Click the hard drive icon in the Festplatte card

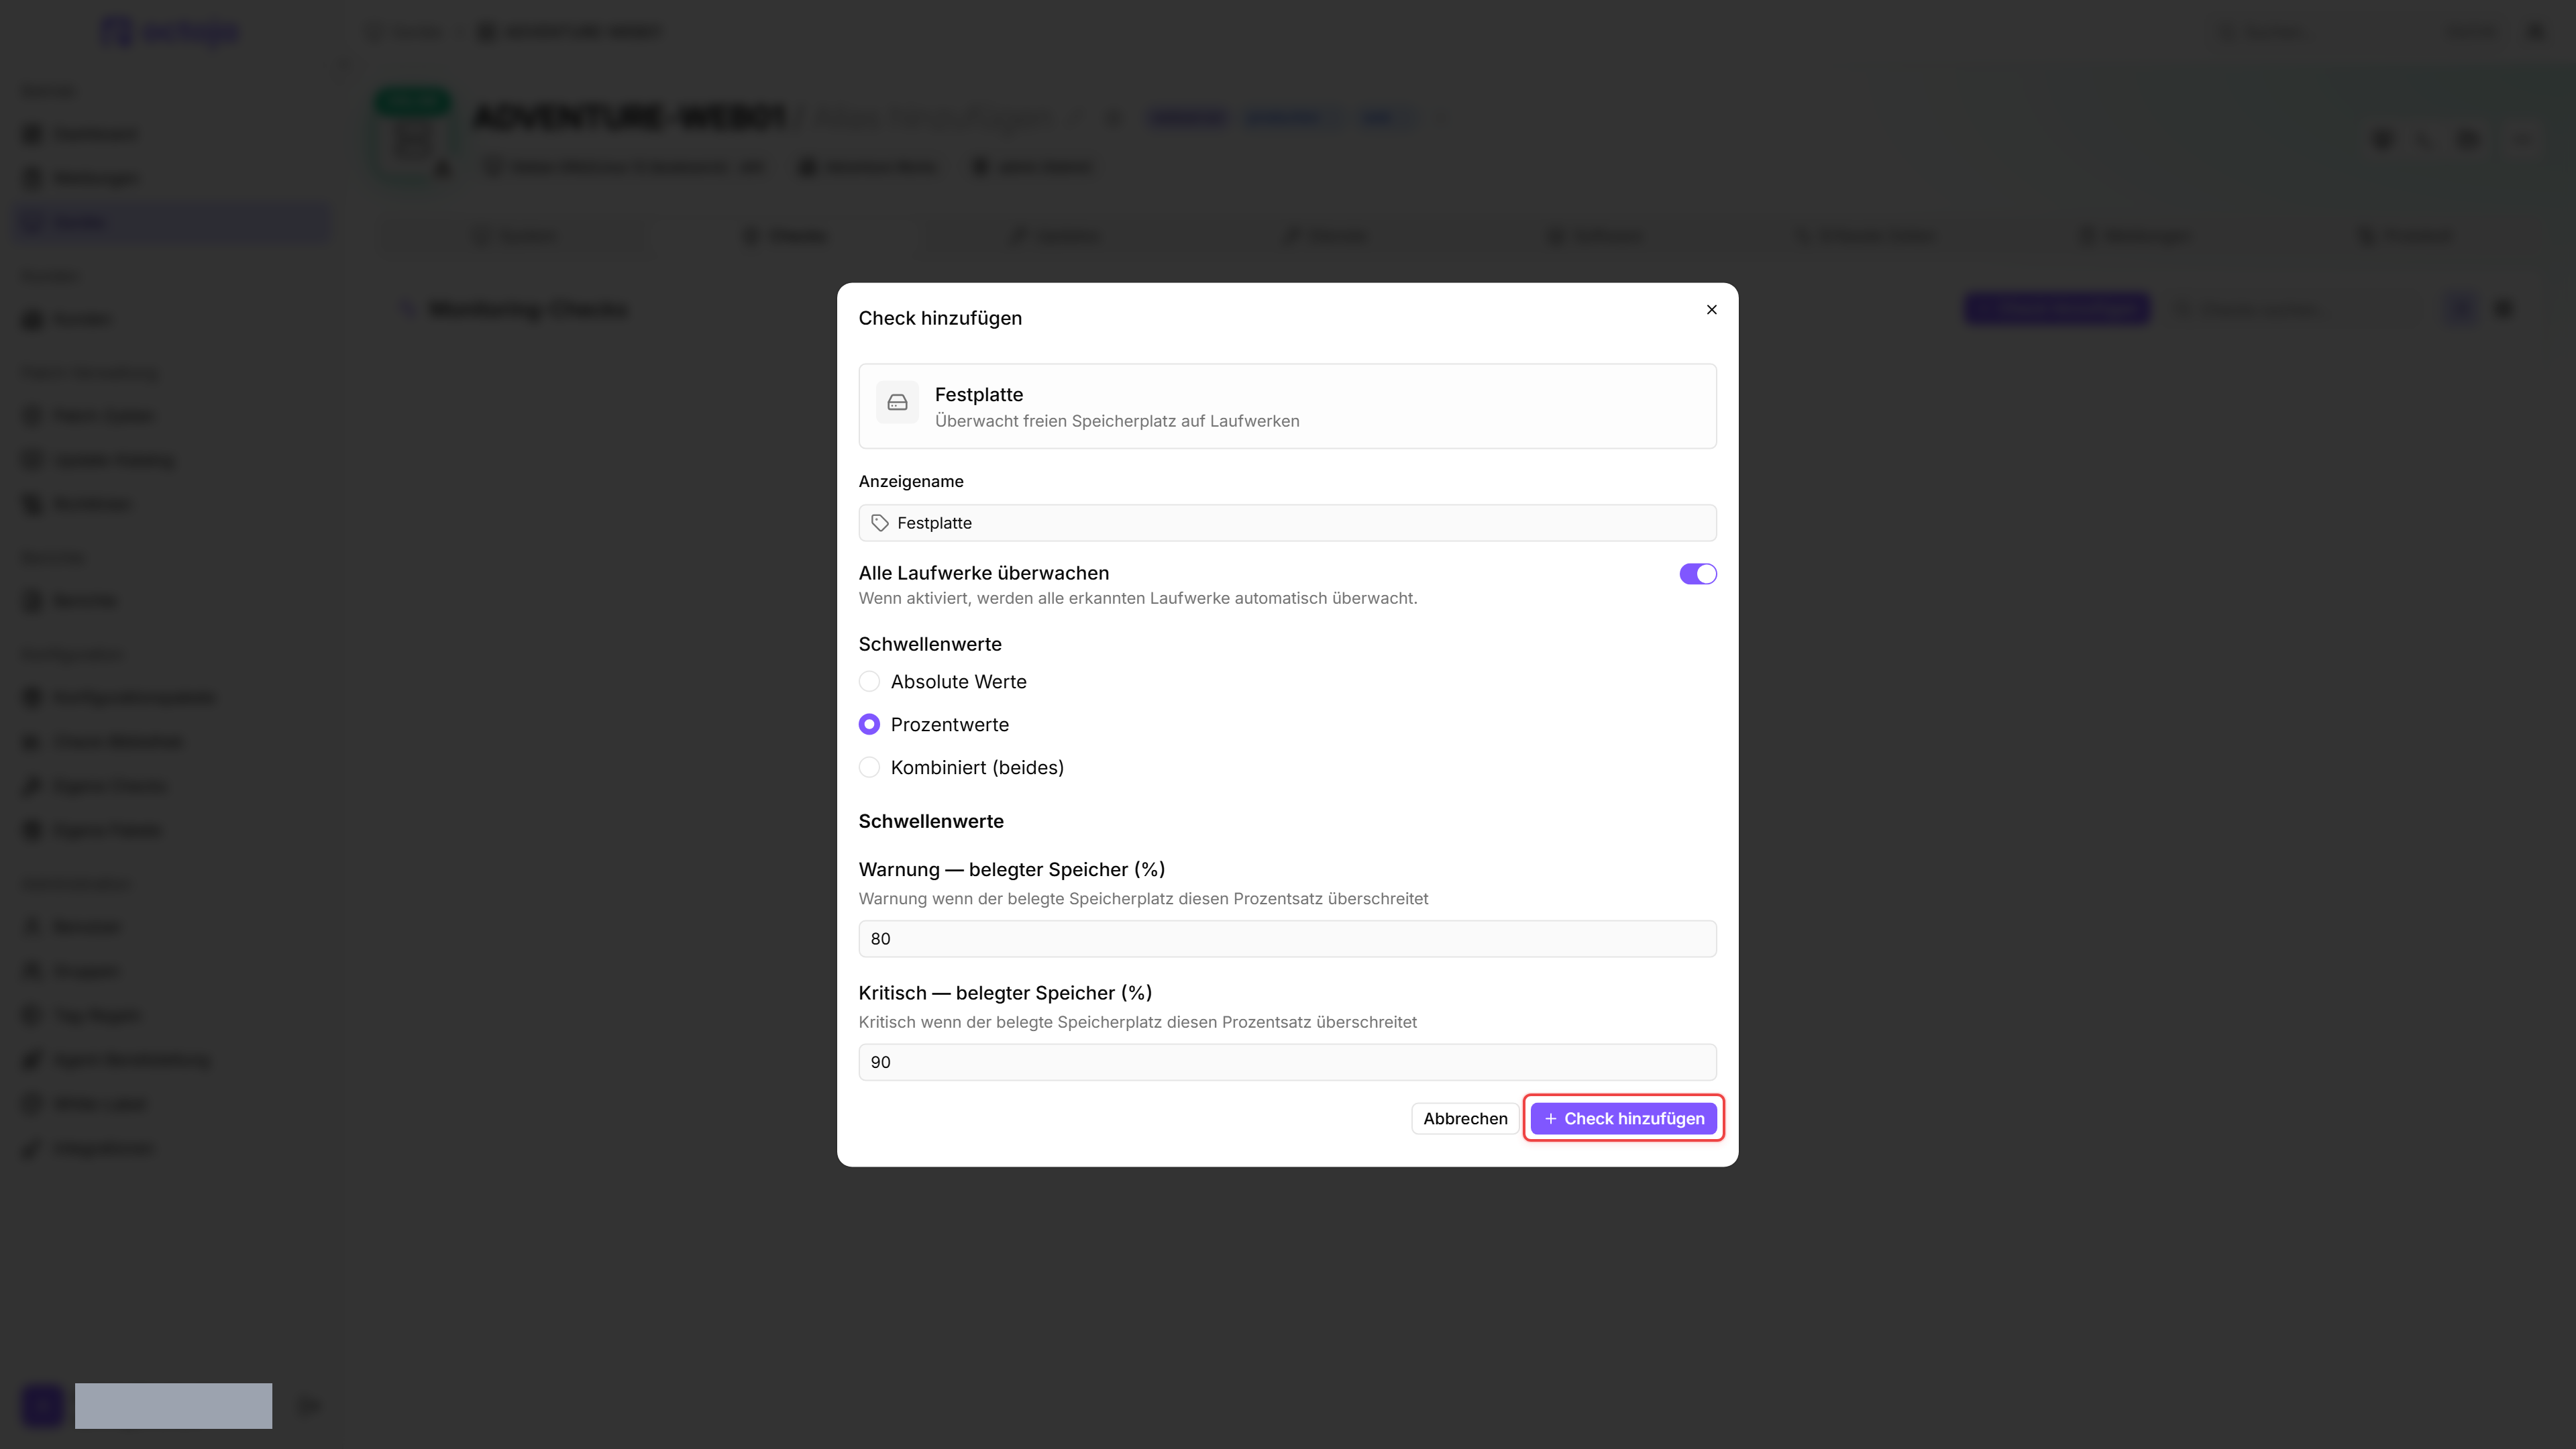(897, 402)
